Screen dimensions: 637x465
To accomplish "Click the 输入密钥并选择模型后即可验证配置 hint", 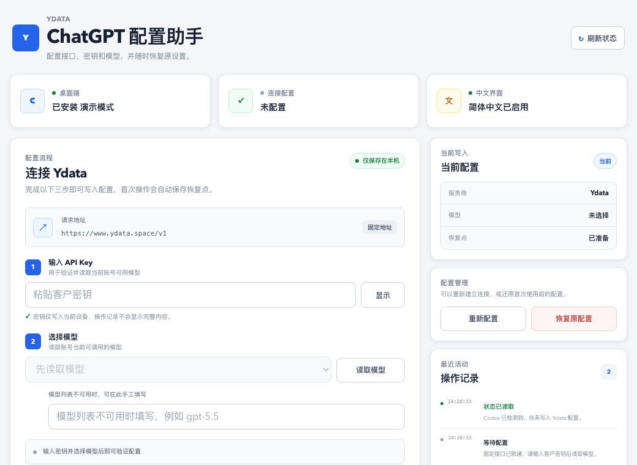I will pos(92,451).
